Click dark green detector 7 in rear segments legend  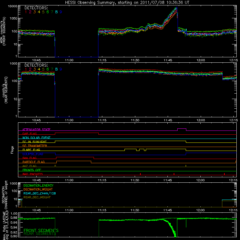pyautogui.click(x=52, y=69)
